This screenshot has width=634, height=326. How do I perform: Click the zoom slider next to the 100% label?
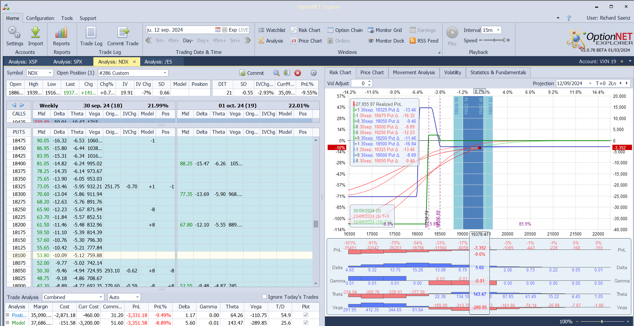point(602,321)
